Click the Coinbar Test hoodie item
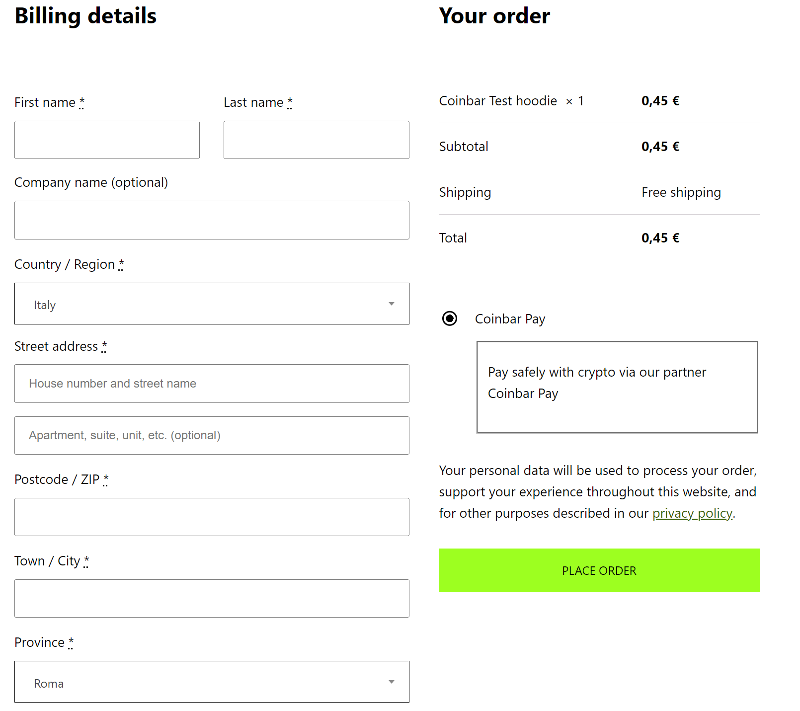The image size is (800, 711). pos(498,101)
